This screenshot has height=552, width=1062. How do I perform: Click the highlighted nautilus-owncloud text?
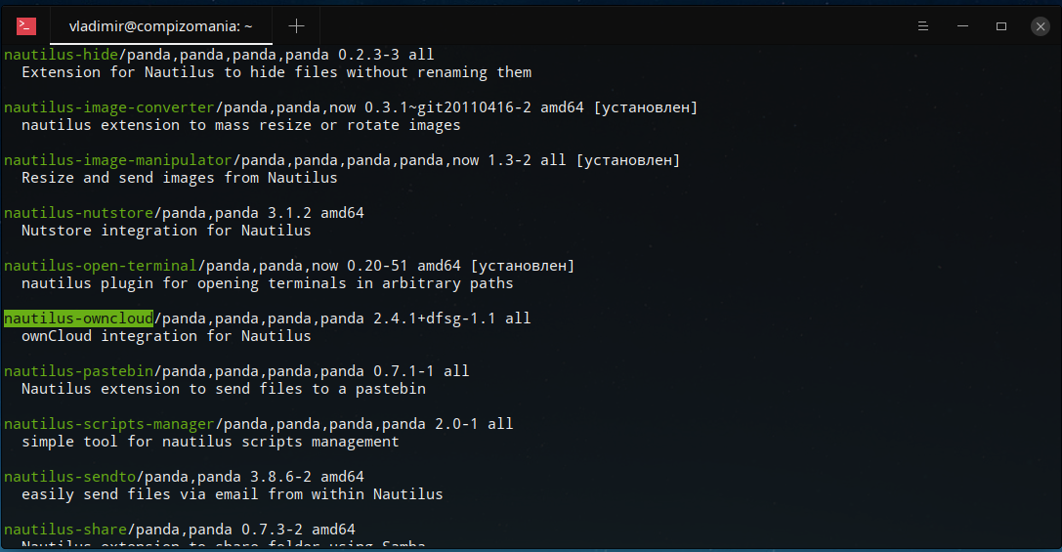click(78, 318)
